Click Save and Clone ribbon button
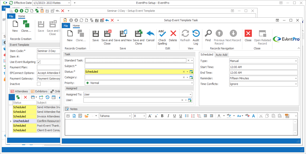 [x=139, y=37]
